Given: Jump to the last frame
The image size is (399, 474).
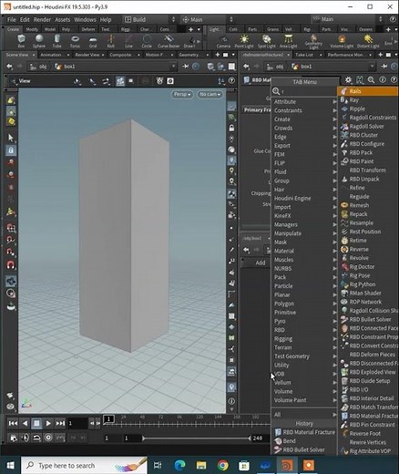Looking at the screenshot, I should click(x=60, y=423).
